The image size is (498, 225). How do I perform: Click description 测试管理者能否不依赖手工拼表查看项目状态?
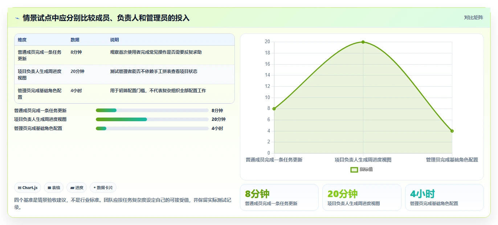[x=154, y=71]
